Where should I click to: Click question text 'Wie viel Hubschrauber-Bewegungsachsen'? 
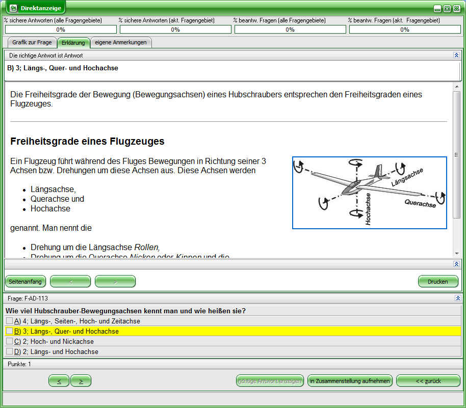tap(125, 311)
